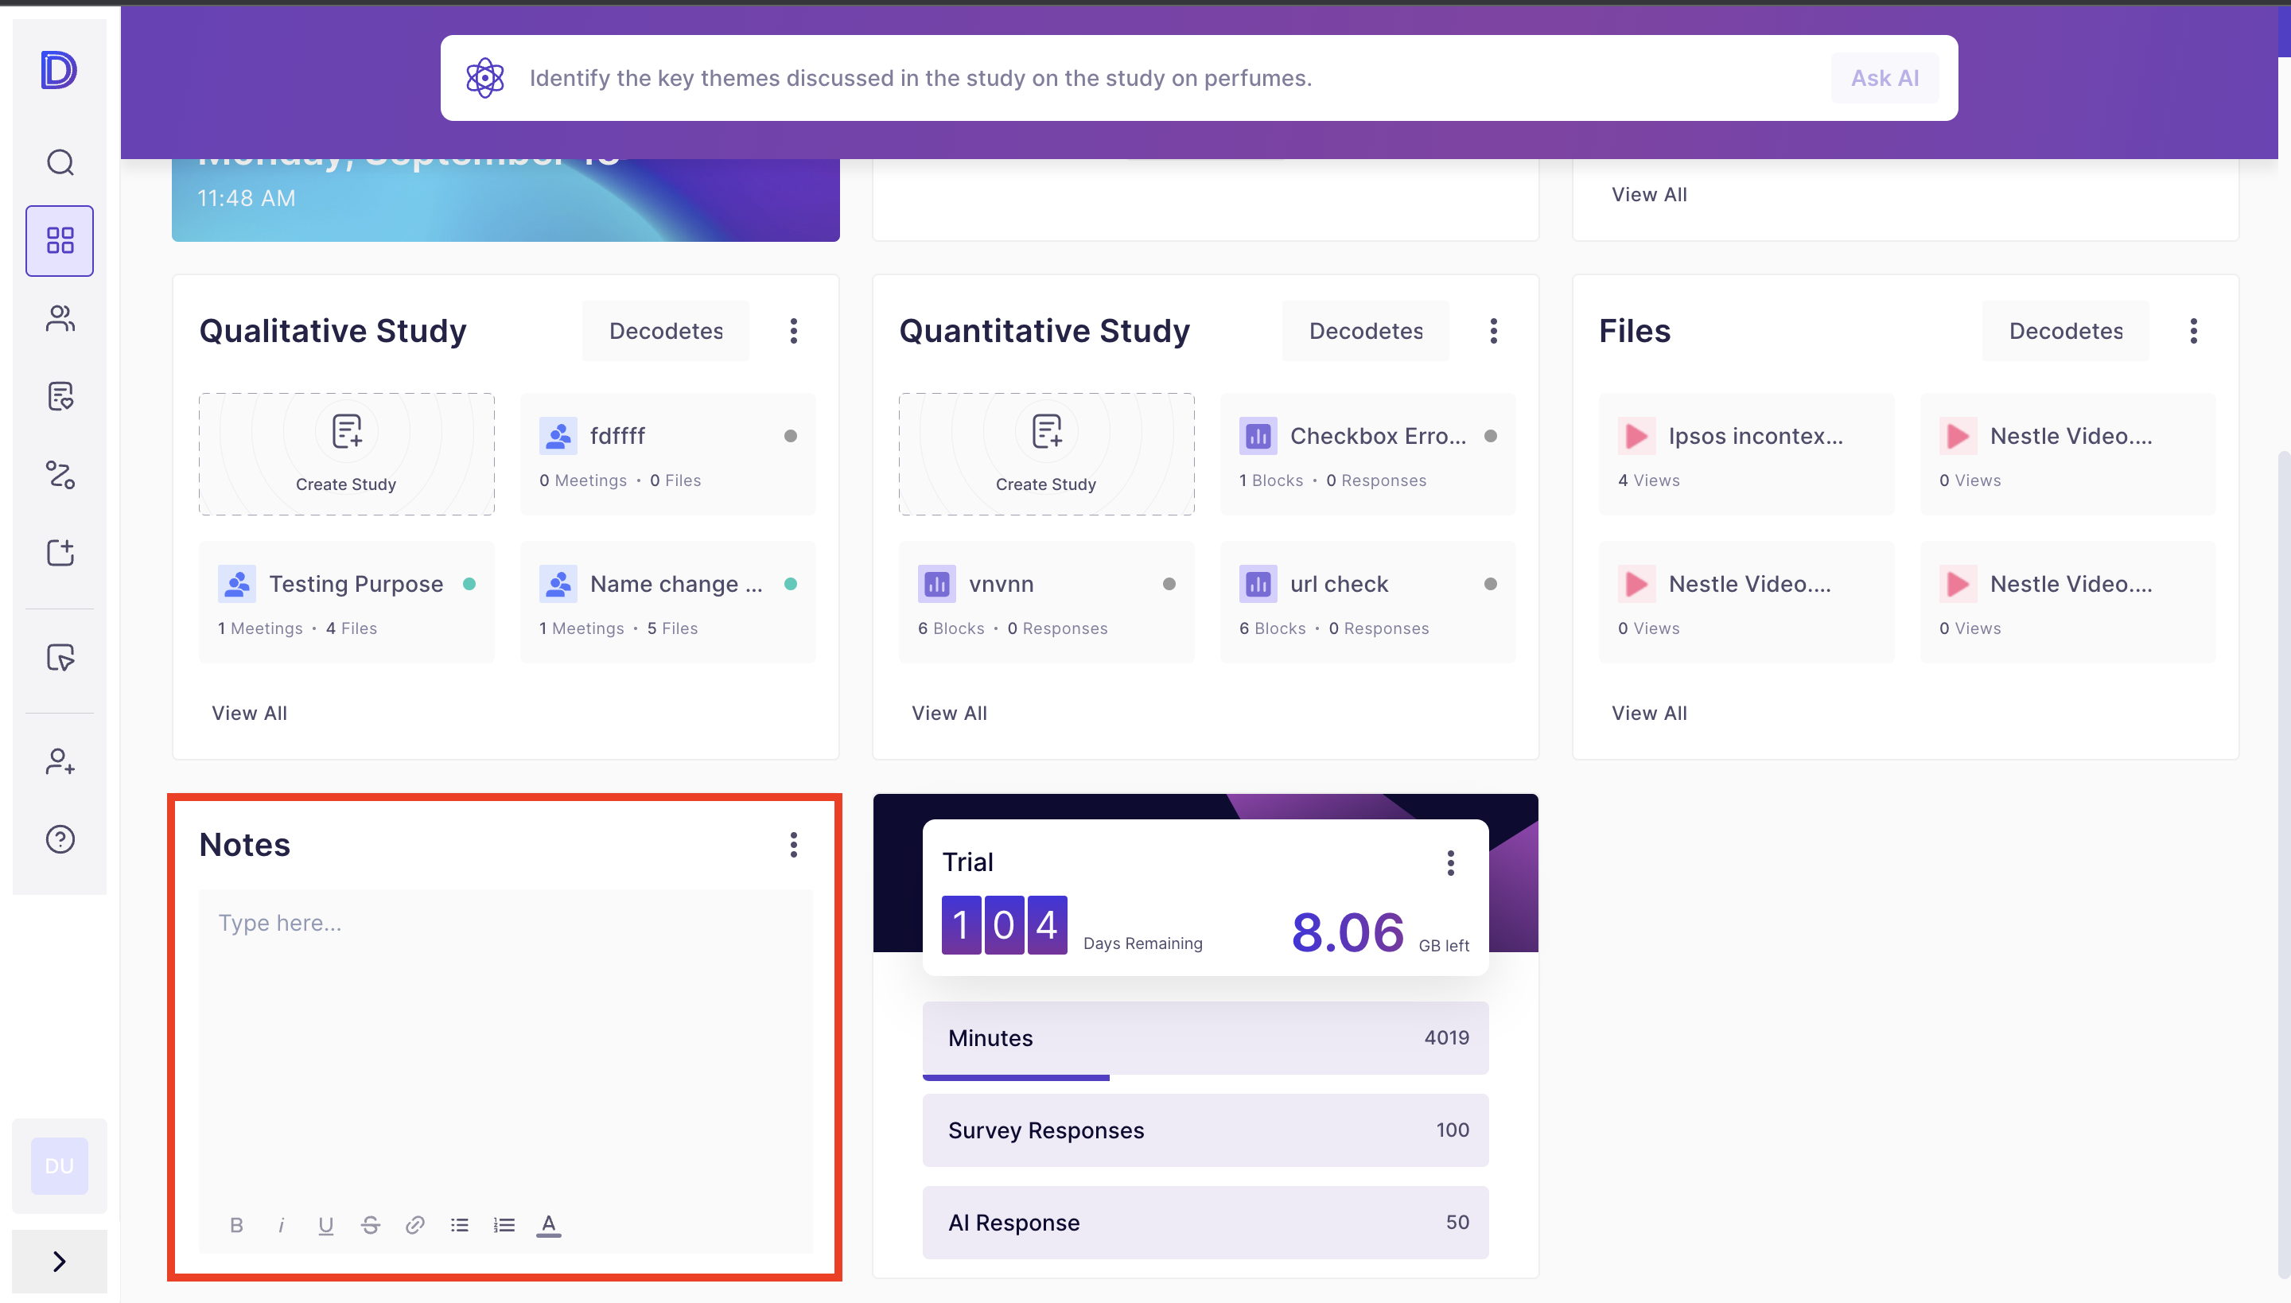
Task: Open Quantitative Study three-dot menu
Action: (x=1494, y=331)
